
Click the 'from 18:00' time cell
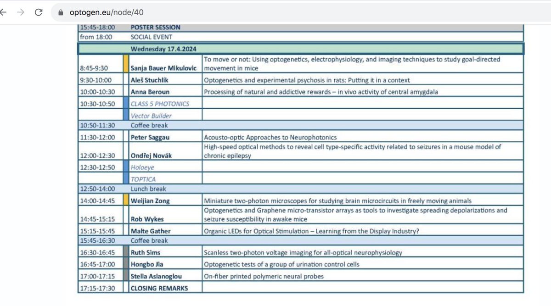point(96,37)
